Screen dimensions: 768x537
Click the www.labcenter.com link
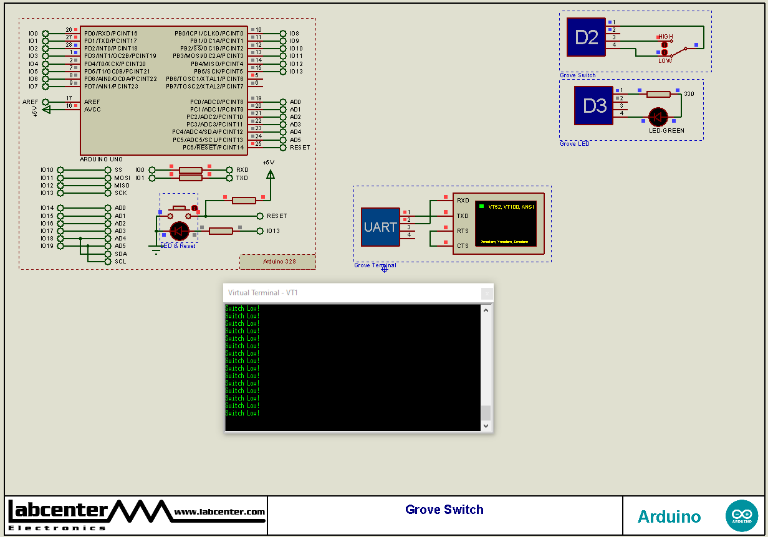(x=219, y=512)
